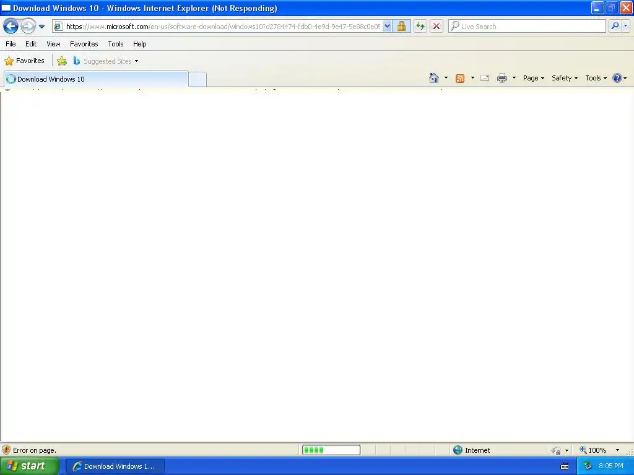Open the Favorites menu in menu bar

(x=84, y=44)
